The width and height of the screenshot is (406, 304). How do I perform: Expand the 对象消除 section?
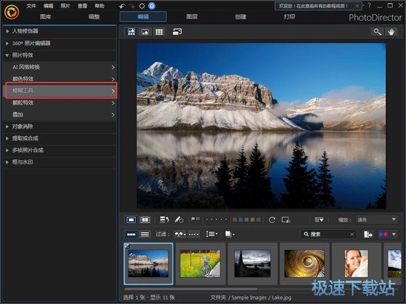60,127
